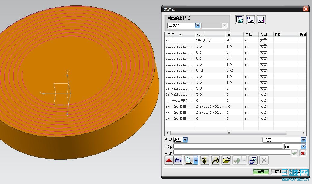Click the open referenced parts folder icon

click(x=226, y=160)
